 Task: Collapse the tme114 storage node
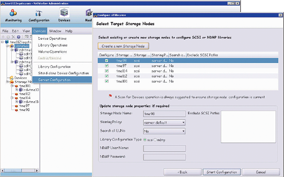coord(12,98)
